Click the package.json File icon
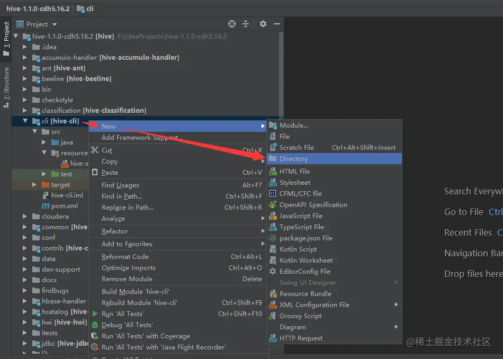The image size is (503, 359). click(x=273, y=238)
